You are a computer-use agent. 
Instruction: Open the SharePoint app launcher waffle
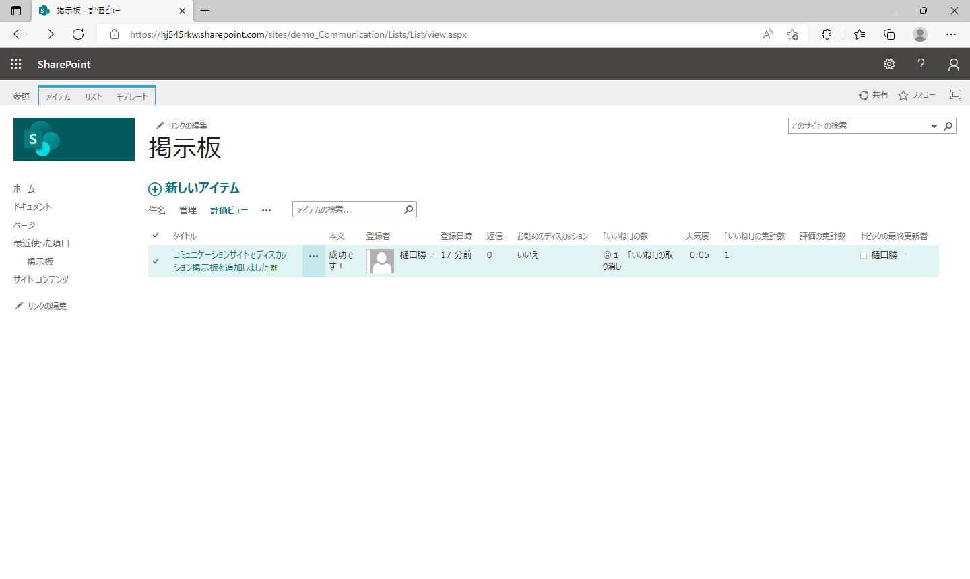pos(16,64)
